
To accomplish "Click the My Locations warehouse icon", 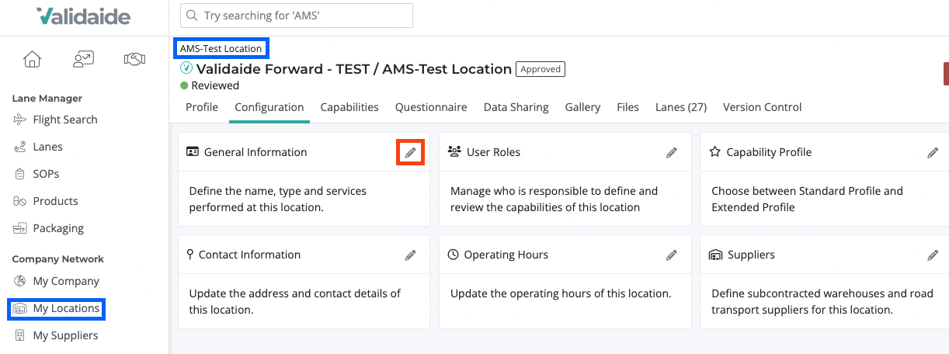I will [x=20, y=308].
